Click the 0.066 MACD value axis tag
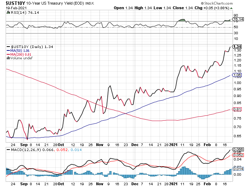The width and height of the screenshot is (247, 187). tap(238, 150)
